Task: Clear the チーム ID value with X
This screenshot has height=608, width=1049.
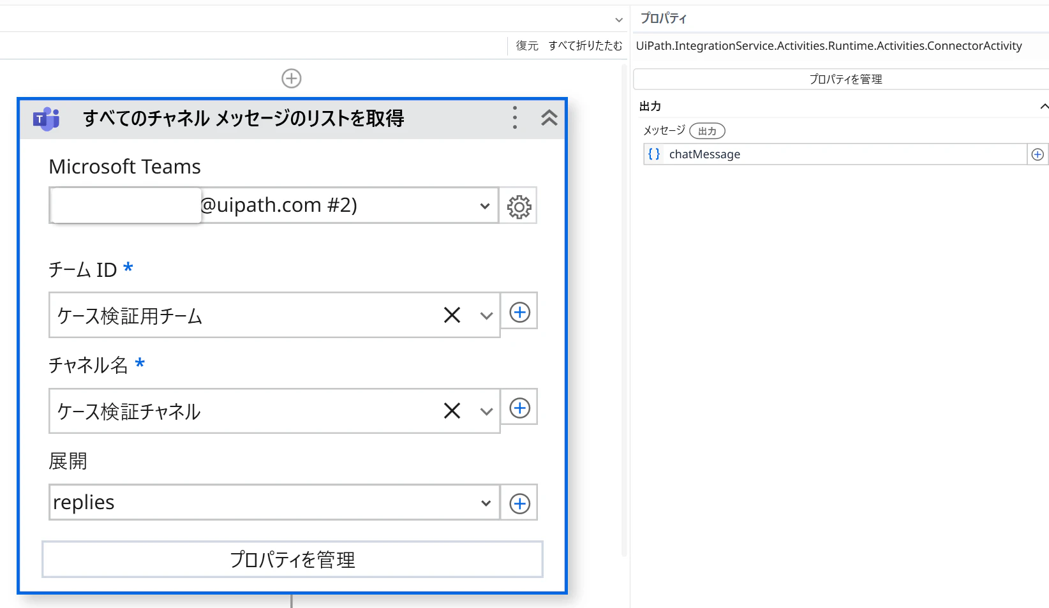Action: coord(452,315)
